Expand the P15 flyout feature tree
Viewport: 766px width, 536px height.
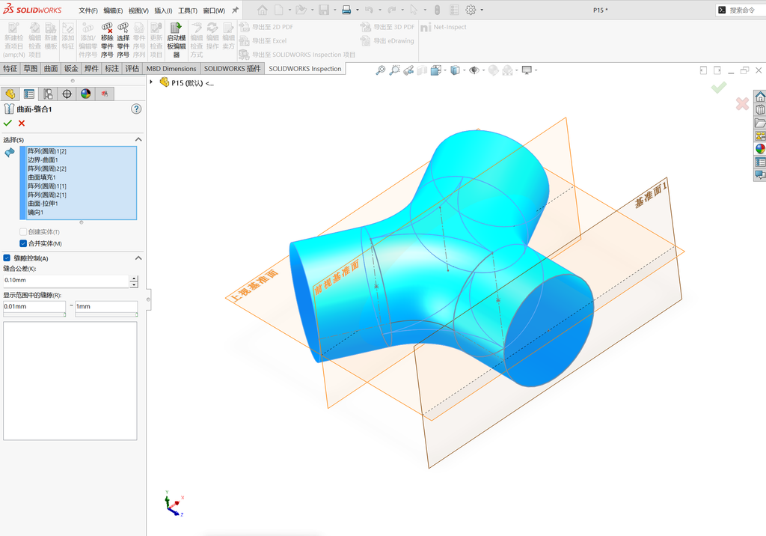151,82
